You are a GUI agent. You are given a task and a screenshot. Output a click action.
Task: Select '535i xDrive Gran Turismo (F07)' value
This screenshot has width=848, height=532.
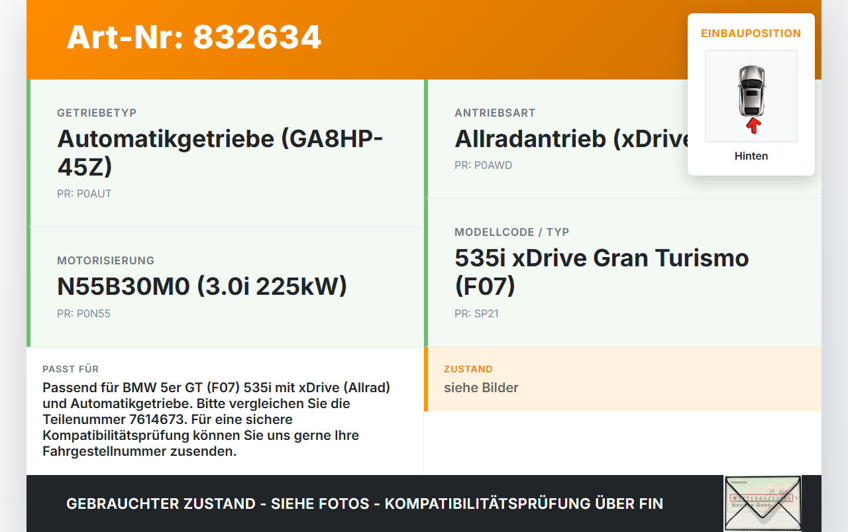coord(602,272)
